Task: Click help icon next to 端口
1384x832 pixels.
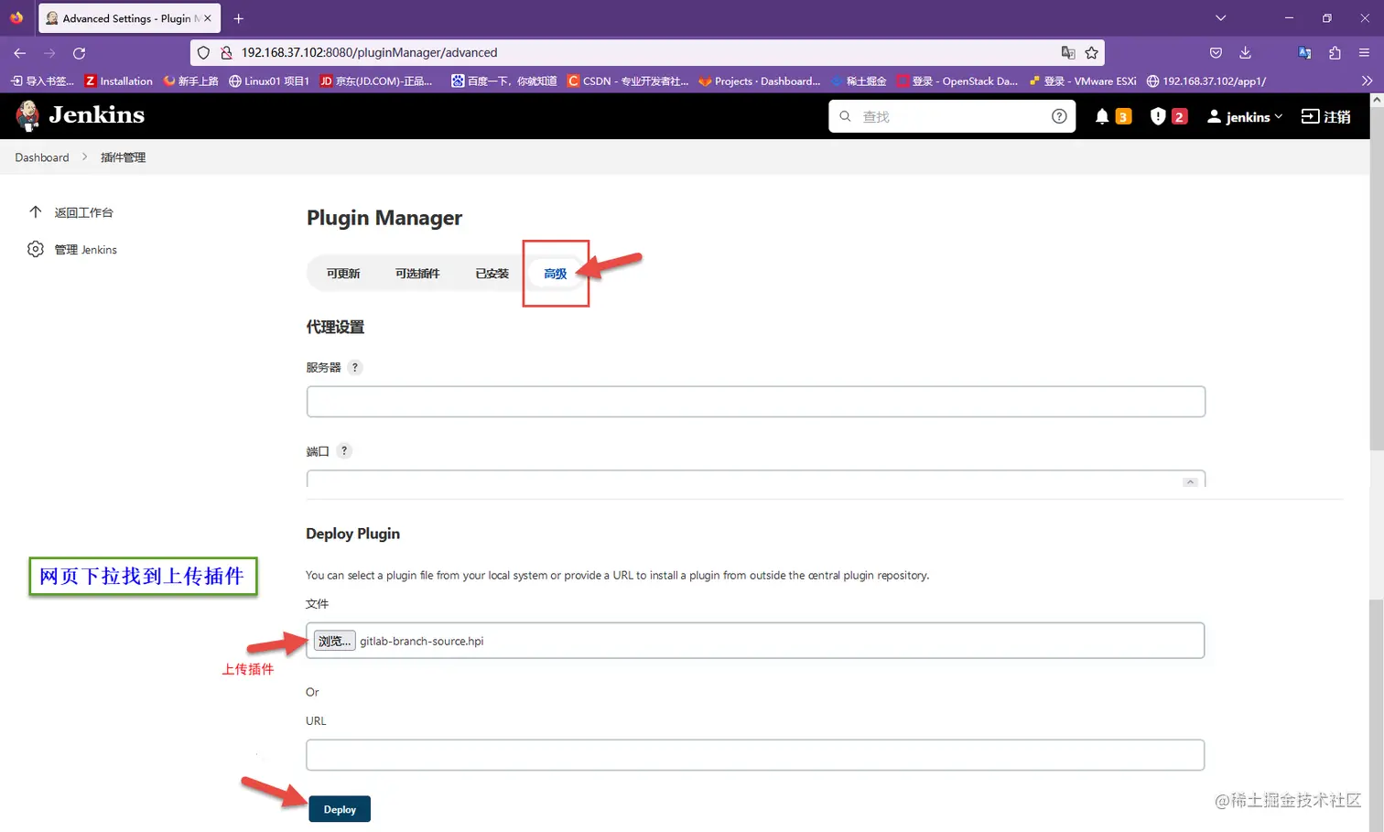Action: [x=343, y=450]
